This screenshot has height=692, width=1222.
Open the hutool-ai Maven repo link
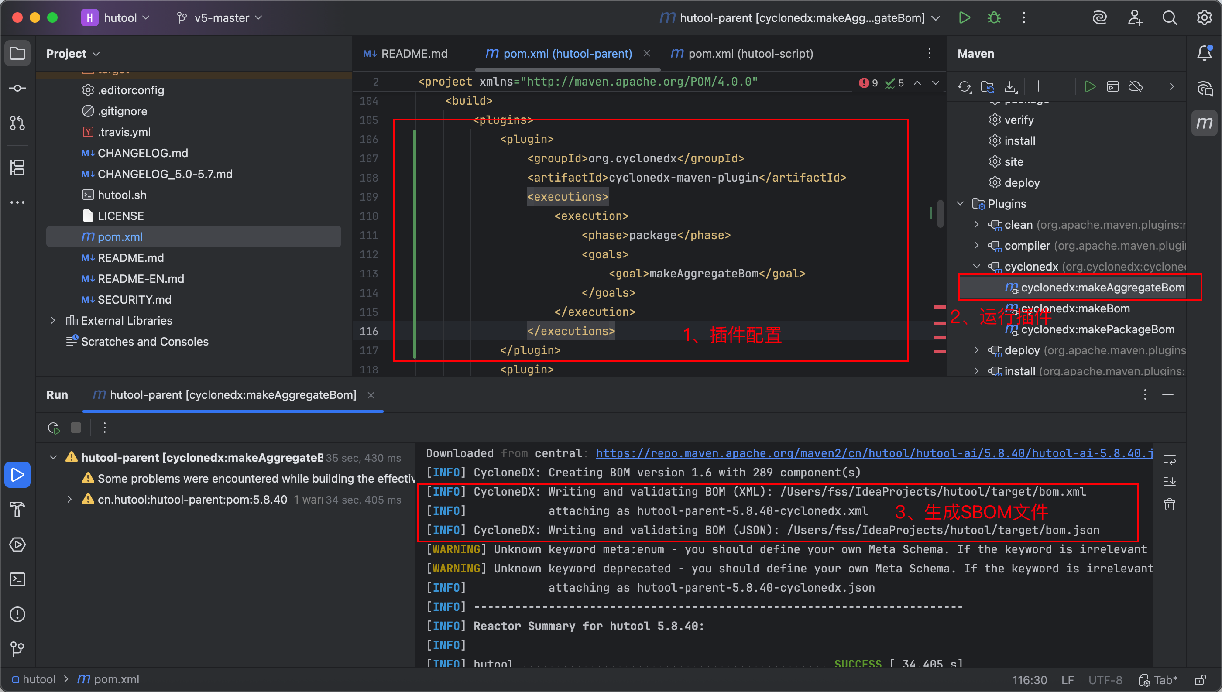click(x=875, y=453)
